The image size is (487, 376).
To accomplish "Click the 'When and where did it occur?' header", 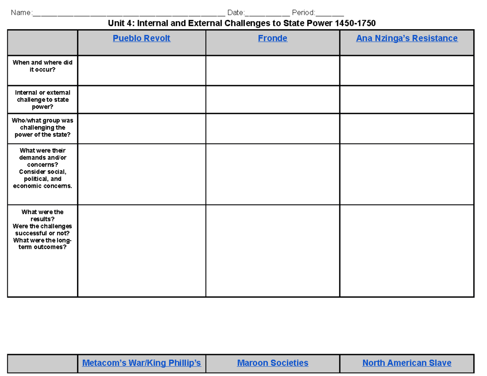I will 42,66.
